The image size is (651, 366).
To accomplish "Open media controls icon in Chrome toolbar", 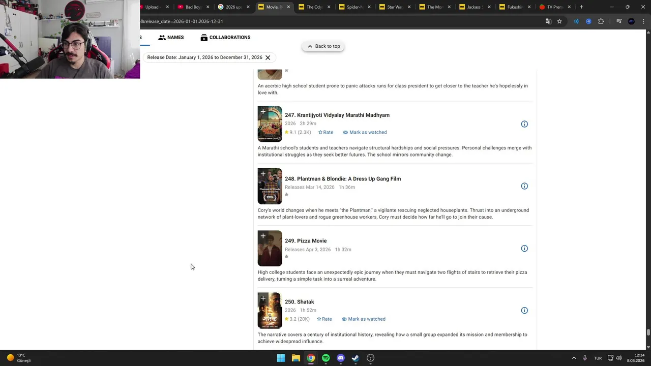I will [619, 21].
